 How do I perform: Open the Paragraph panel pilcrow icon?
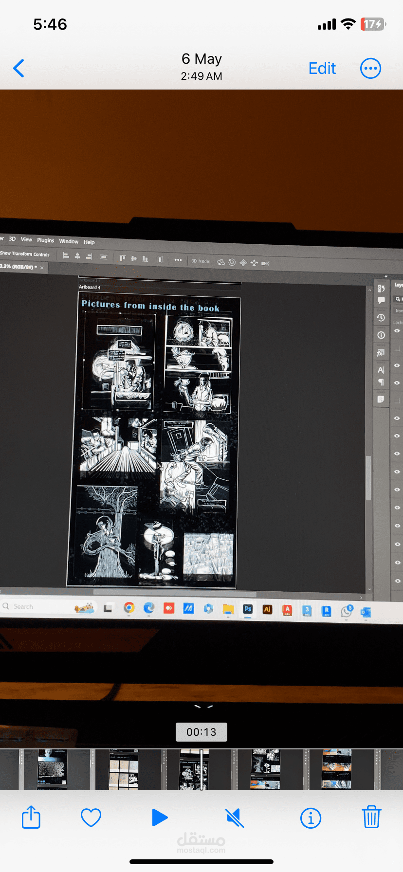[x=381, y=382]
